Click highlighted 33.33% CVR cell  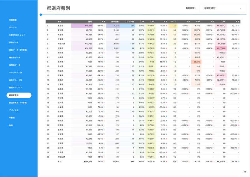197,62
